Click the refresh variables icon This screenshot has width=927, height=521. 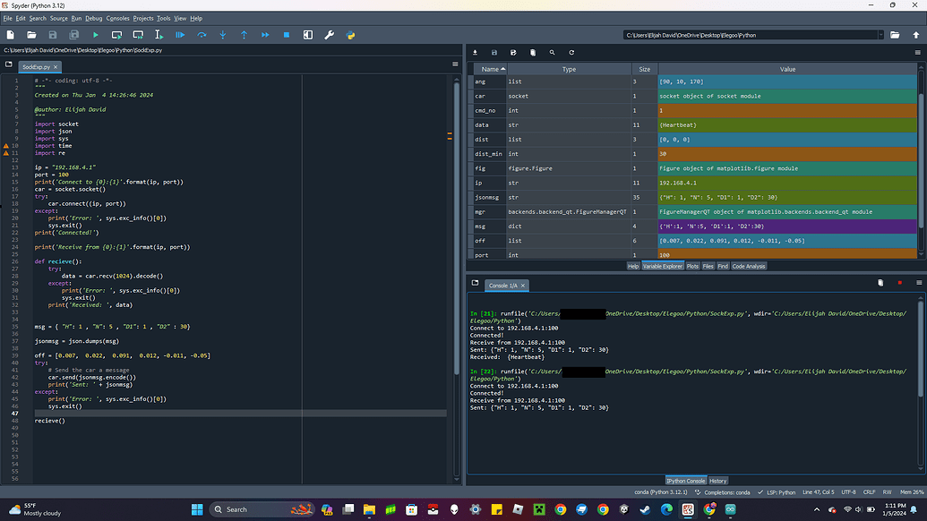tap(571, 53)
